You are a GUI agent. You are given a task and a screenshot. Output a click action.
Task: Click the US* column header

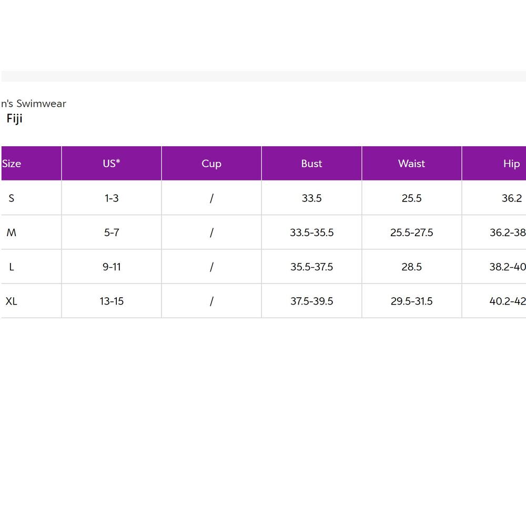click(x=112, y=164)
